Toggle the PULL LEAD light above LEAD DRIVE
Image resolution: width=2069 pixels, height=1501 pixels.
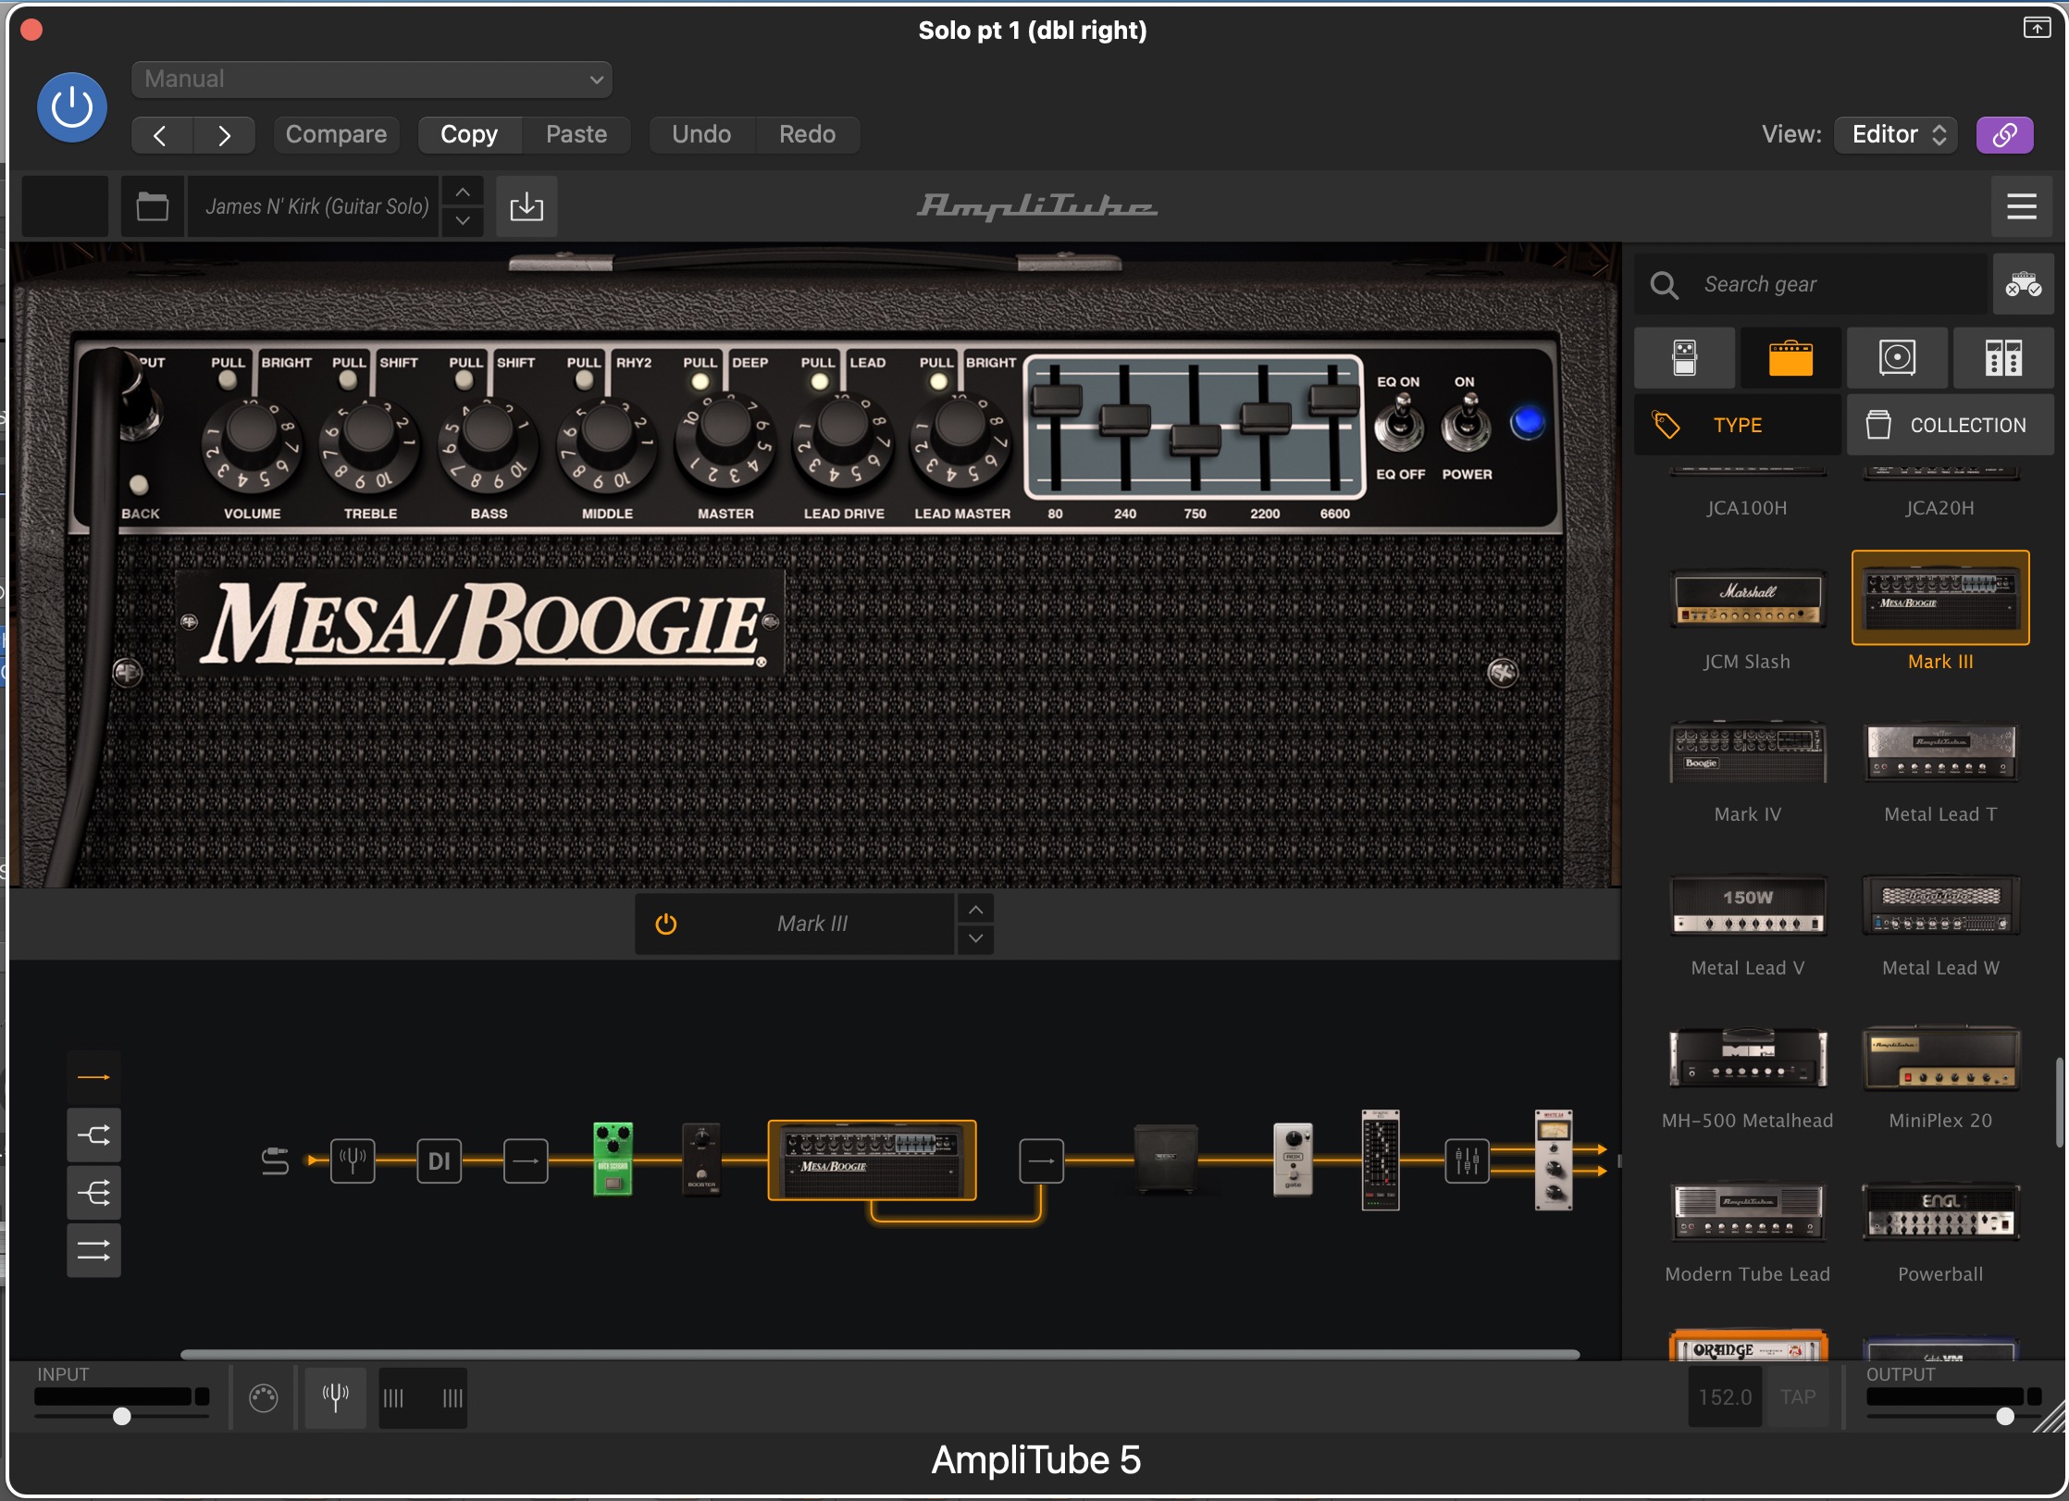coord(819,381)
